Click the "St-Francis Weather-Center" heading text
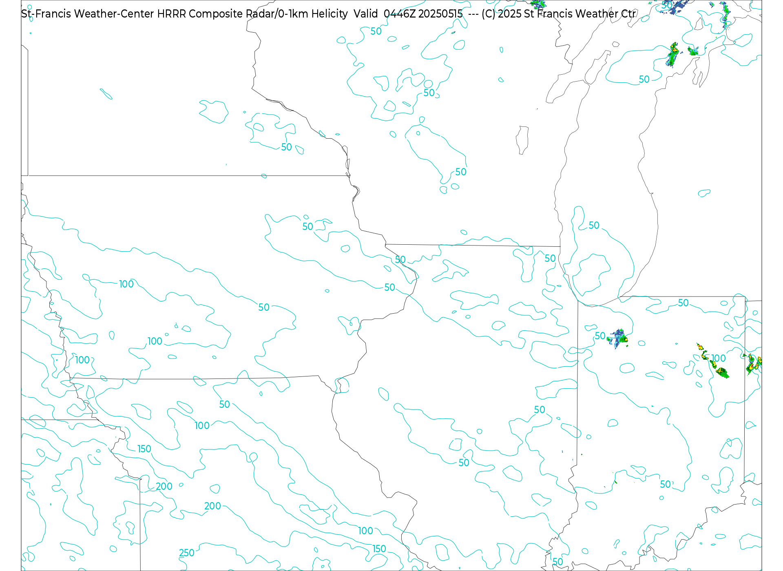Image resolution: width=783 pixels, height=571 pixels. (88, 14)
